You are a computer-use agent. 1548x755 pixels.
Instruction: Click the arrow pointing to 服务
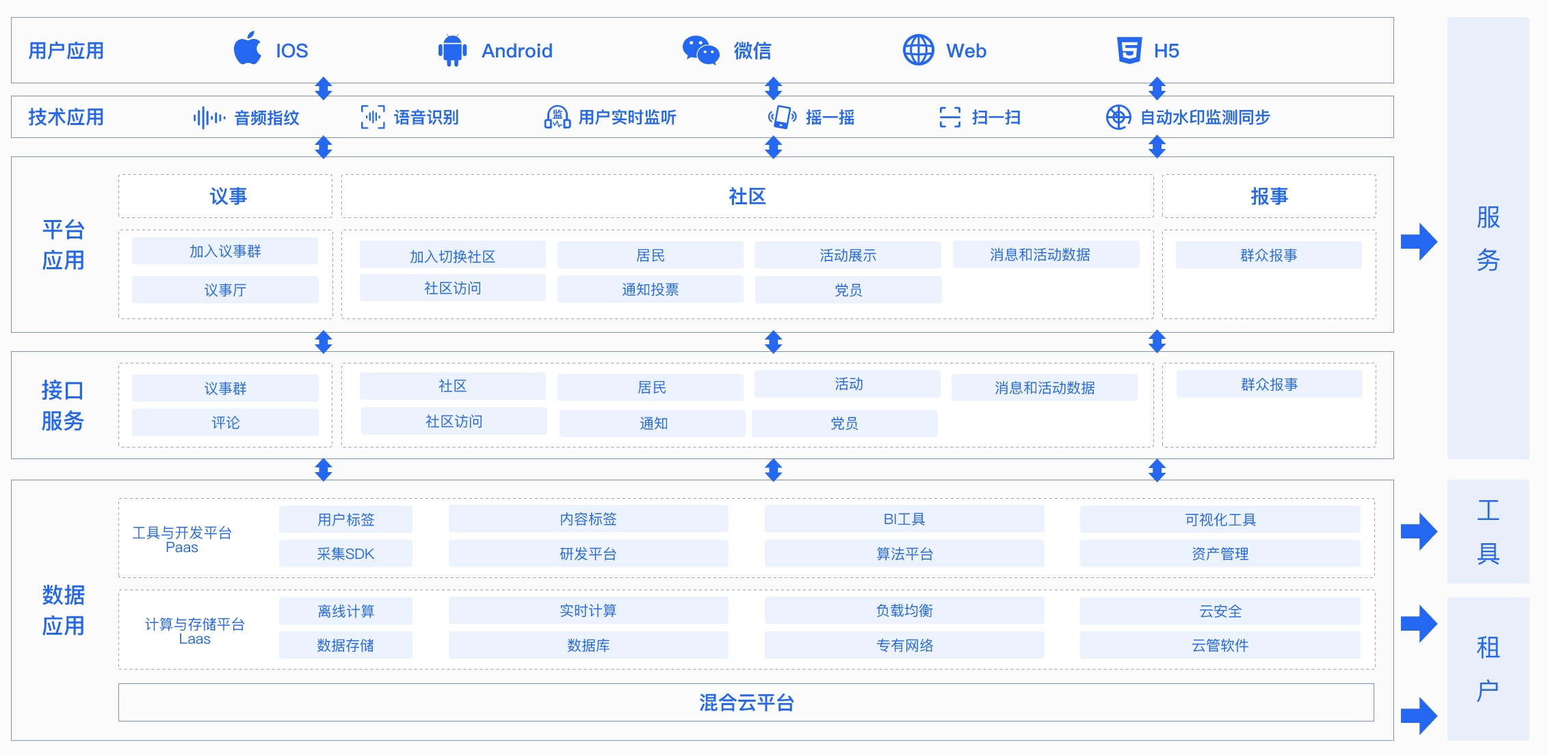(x=1418, y=241)
